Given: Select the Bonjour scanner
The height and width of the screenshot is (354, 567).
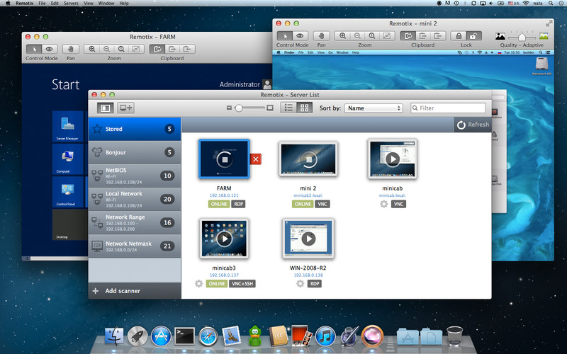Looking at the screenshot, I should pyautogui.click(x=135, y=152).
